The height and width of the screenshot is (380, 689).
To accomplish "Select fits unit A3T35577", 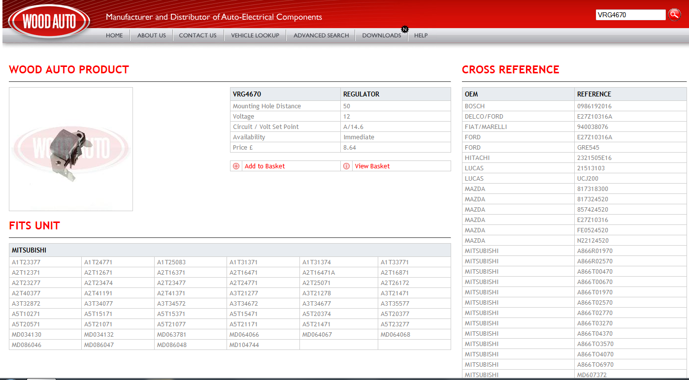I will click(395, 304).
